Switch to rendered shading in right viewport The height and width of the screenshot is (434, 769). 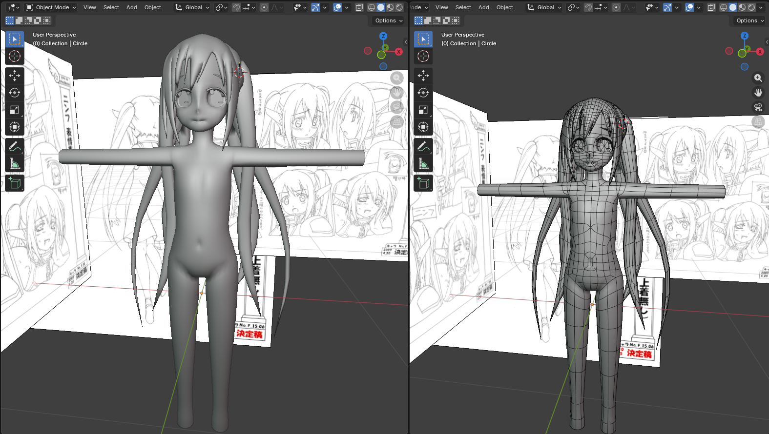coord(751,7)
